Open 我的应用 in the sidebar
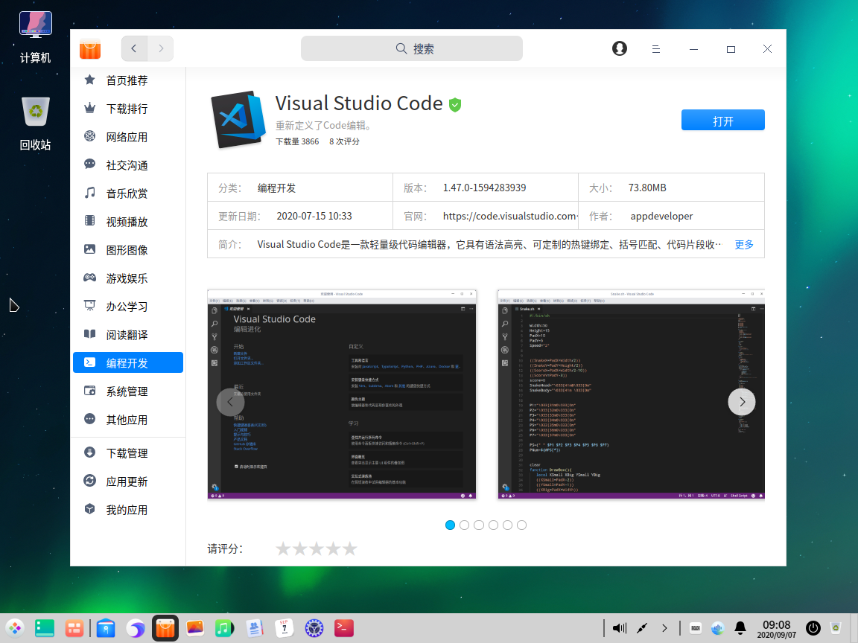The image size is (858, 643). coord(128,510)
